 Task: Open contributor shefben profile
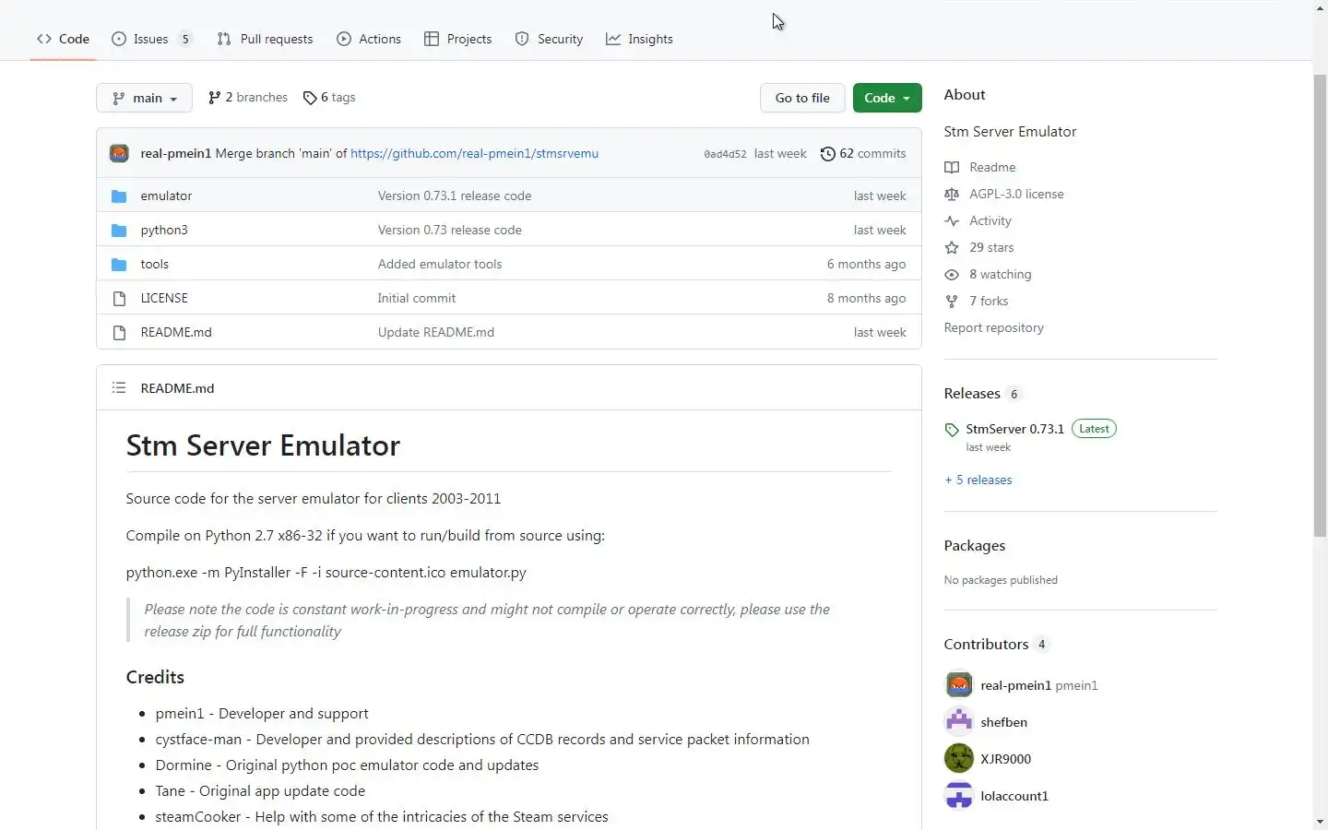(x=1003, y=722)
